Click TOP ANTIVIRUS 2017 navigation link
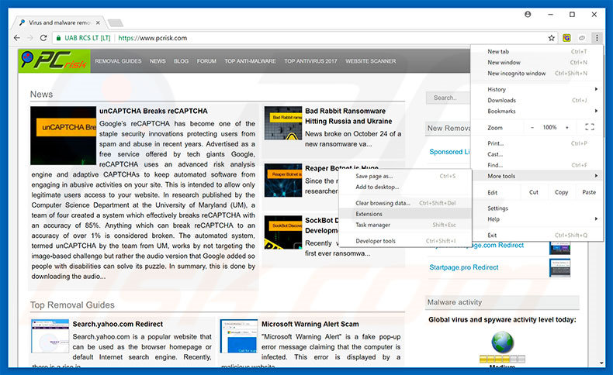This screenshot has width=613, height=375. point(310,61)
